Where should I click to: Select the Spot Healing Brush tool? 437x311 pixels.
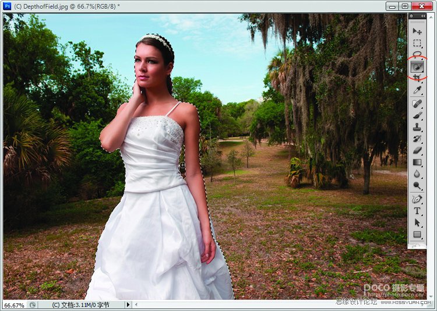[x=417, y=104]
